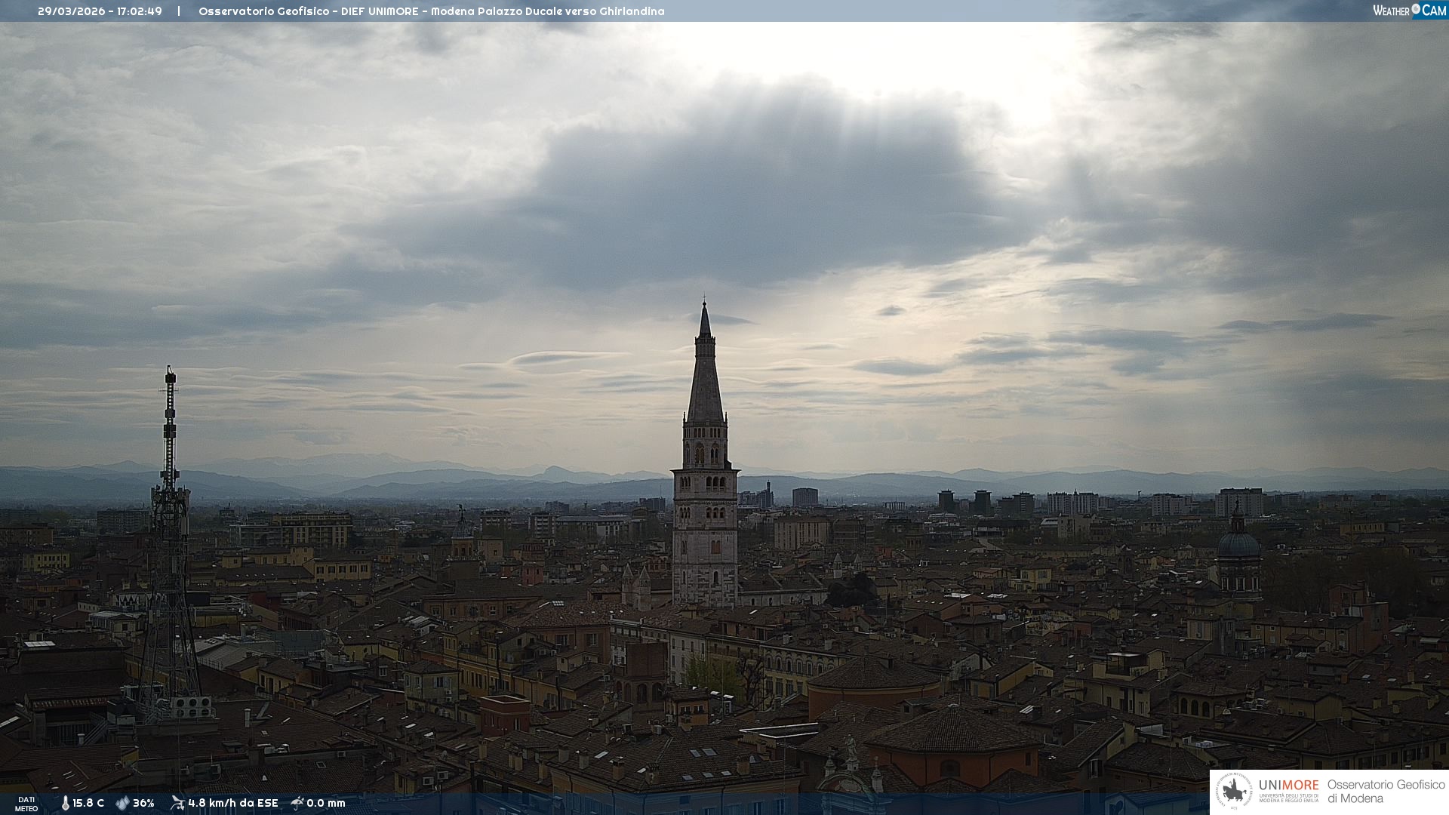Click the UNIMORE wordmark text
The height and width of the screenshot is (815, 1449).
point(1288,785)
